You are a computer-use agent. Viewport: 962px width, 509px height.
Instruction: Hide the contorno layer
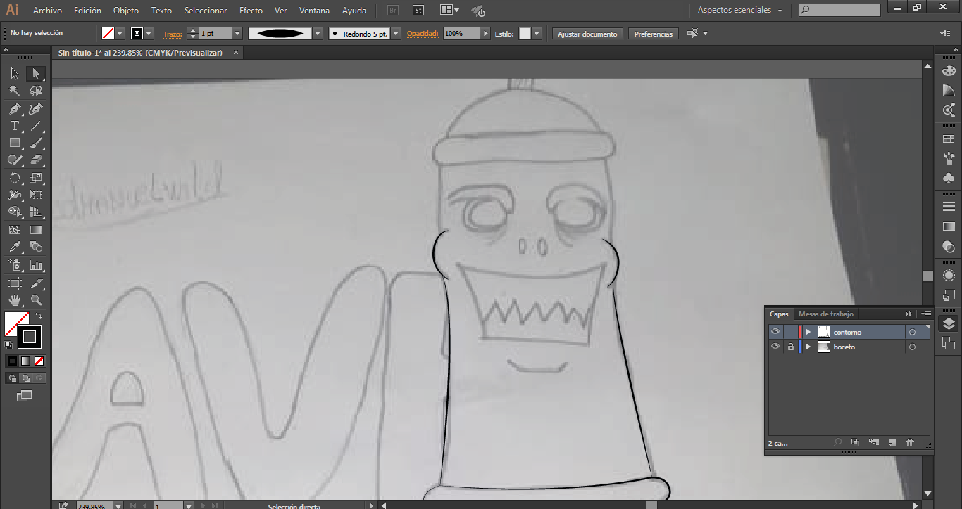pyautogui.click(x=775, y=332)
